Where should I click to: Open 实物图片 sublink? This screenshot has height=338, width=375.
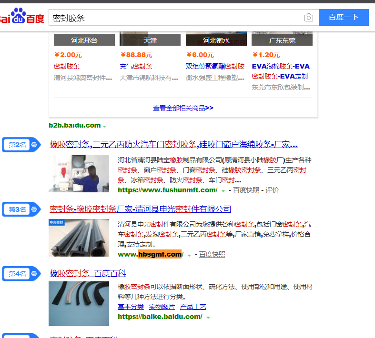(x=162, y=307)
